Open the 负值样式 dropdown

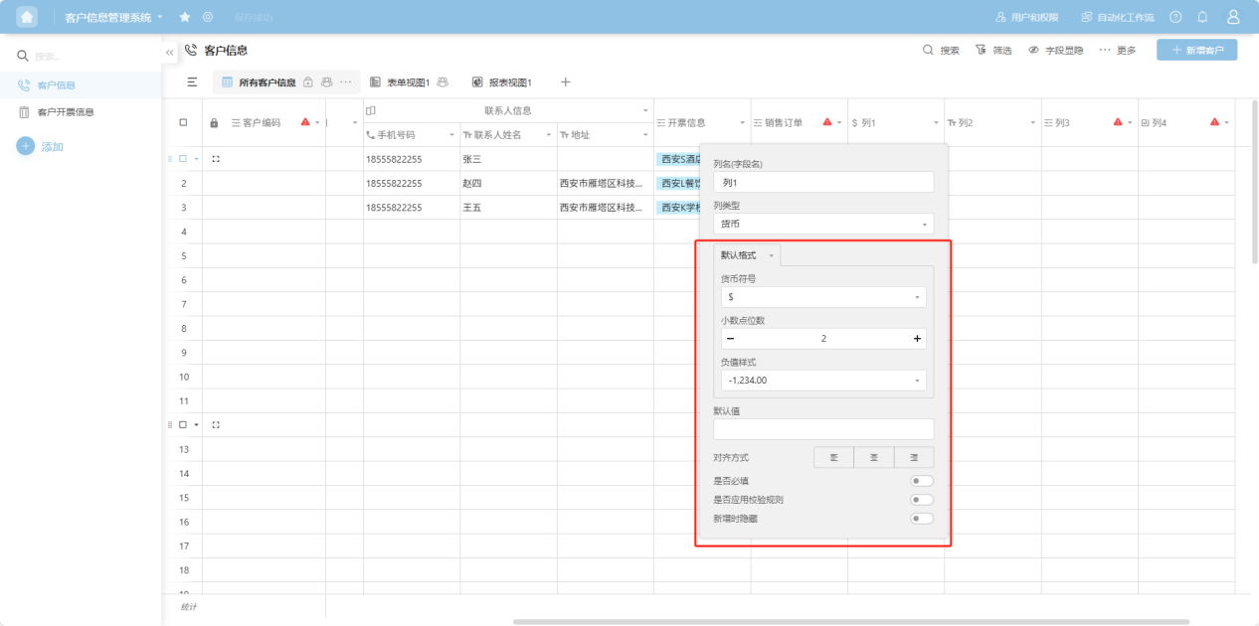point(823,381)
